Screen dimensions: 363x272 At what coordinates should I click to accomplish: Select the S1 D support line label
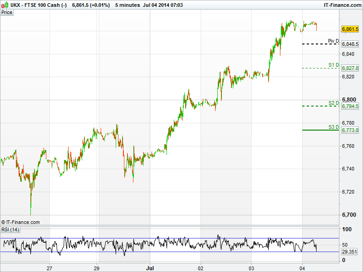[334, 65]
